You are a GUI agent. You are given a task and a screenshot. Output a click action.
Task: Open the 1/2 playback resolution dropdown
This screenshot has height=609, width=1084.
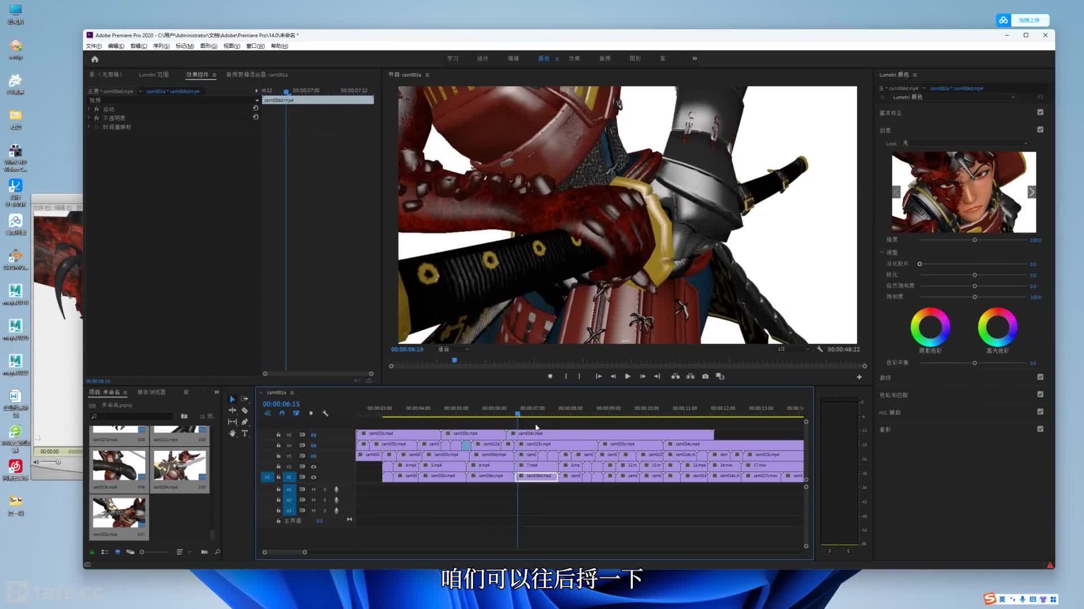[x=793, y=349]
